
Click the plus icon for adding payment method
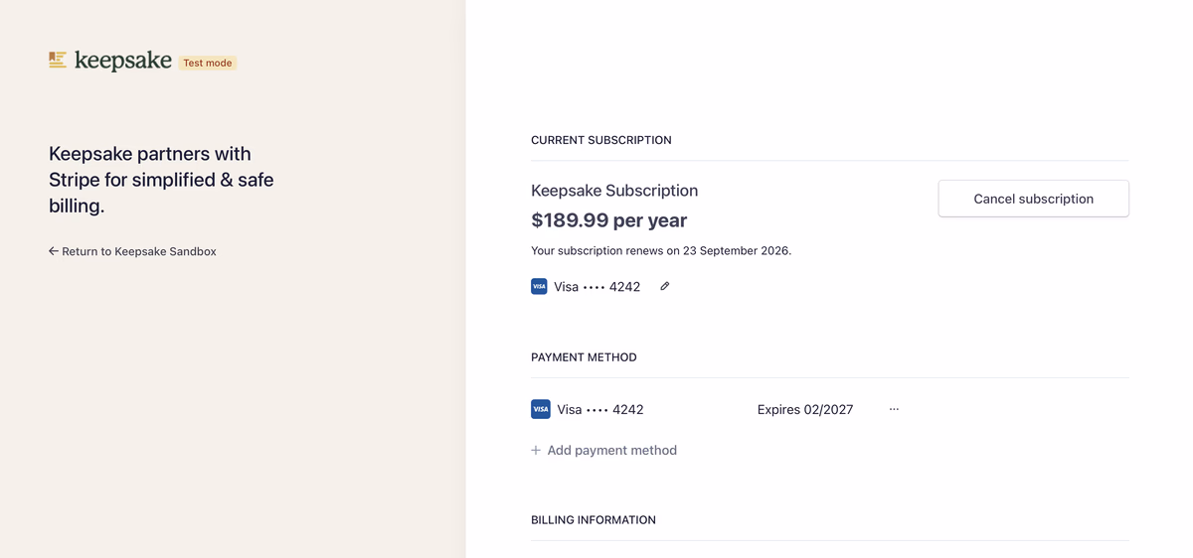(x=536, y=450)
